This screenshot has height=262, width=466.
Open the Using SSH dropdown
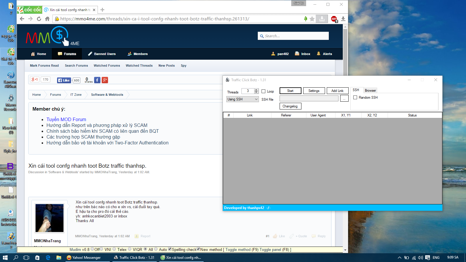tap(243, 99)
